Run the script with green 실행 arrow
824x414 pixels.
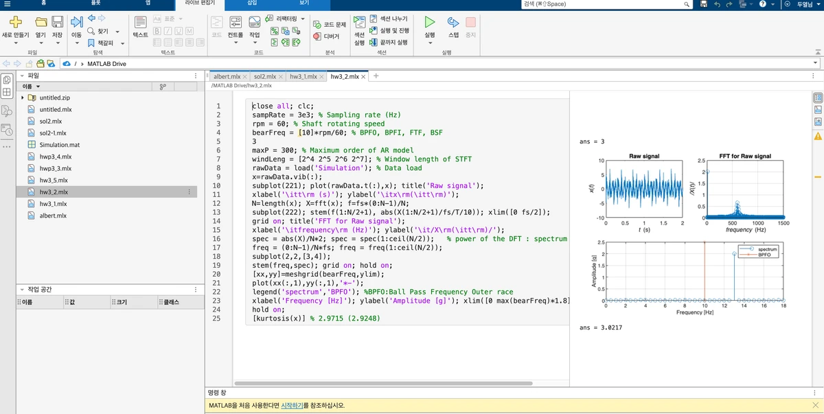pyautogui.click(x=430, y=23)
